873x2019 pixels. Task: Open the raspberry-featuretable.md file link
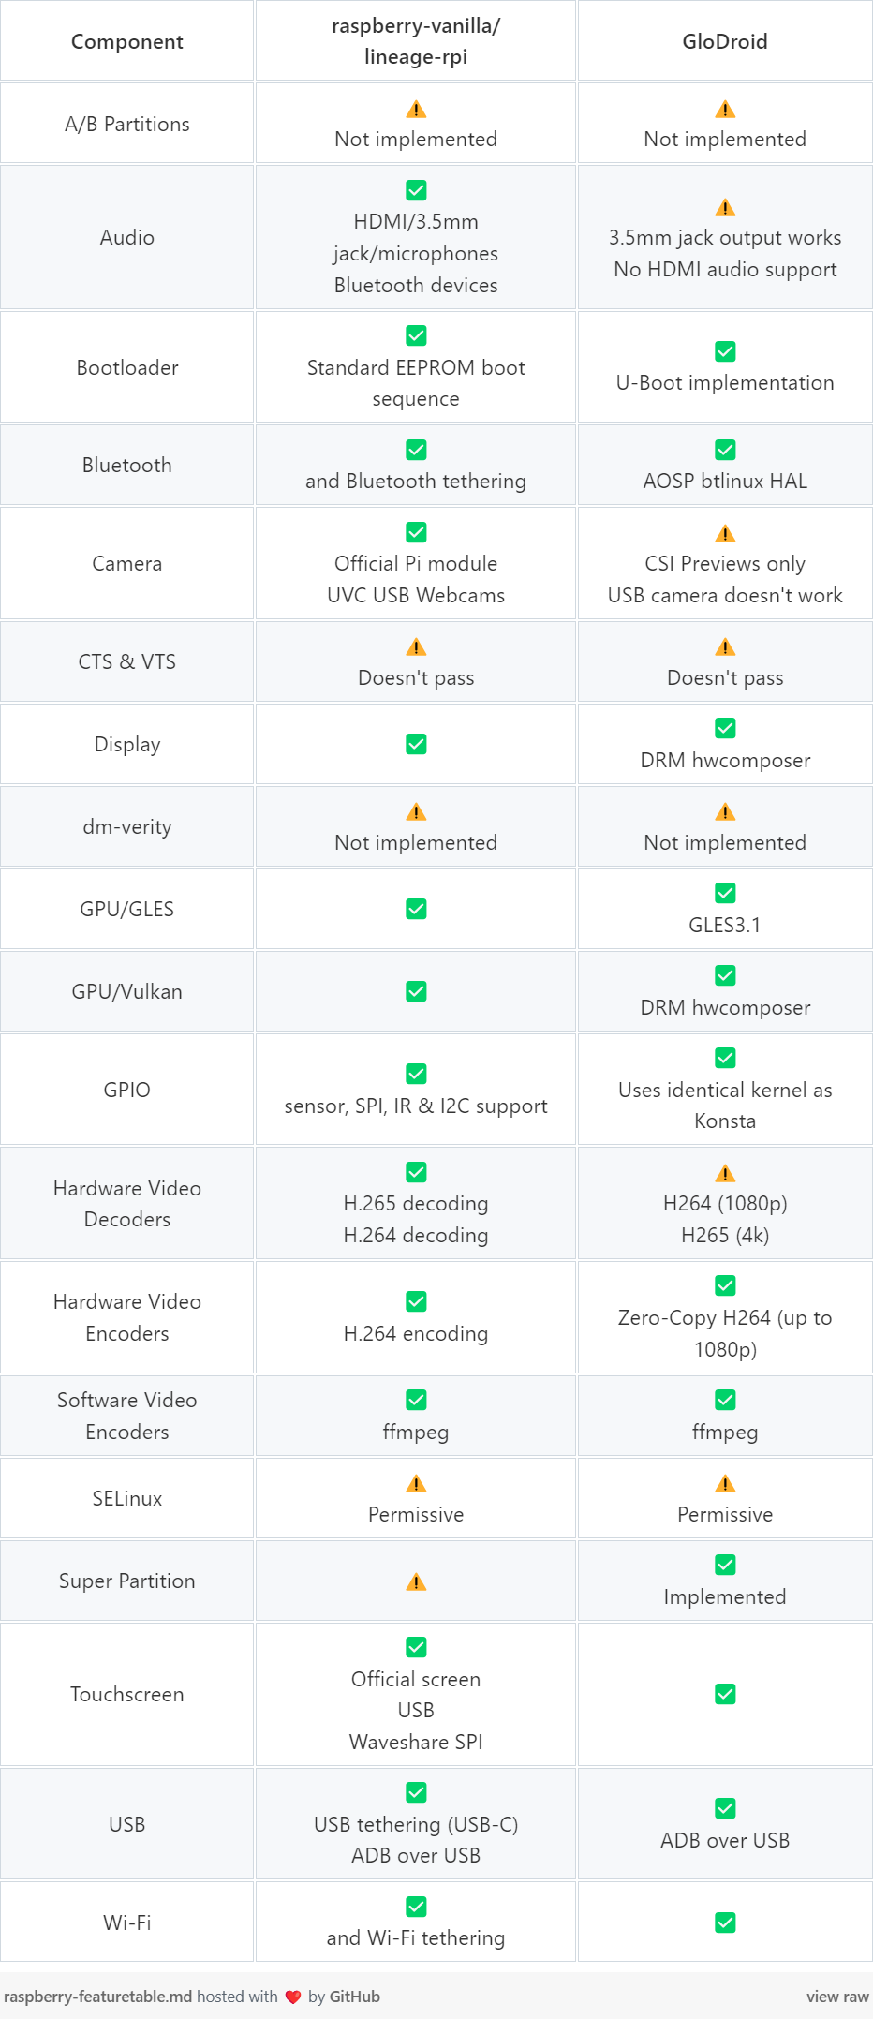(98, 1997)
